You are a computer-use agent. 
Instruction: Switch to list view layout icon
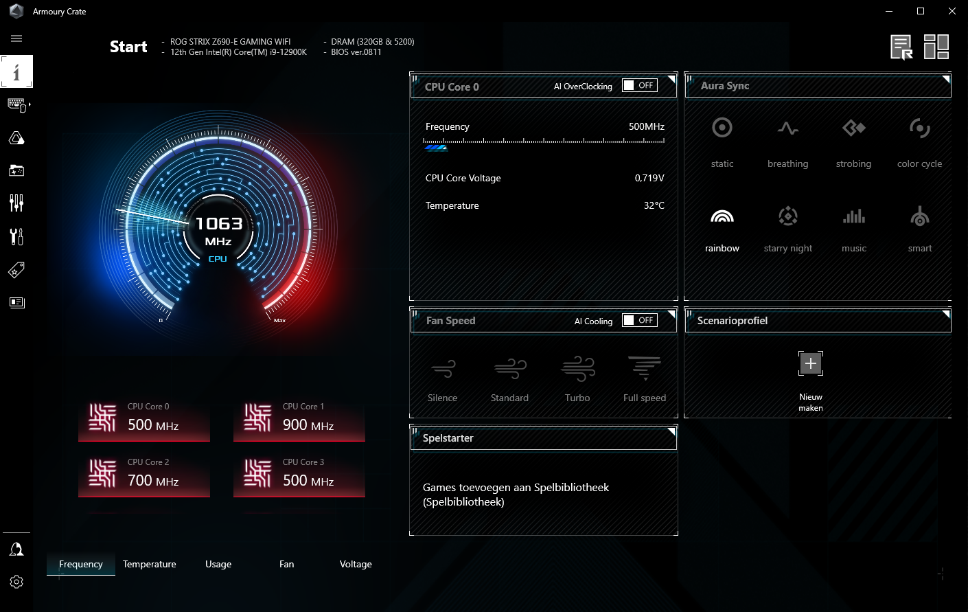pyautogui.click(x=901, y=47)
